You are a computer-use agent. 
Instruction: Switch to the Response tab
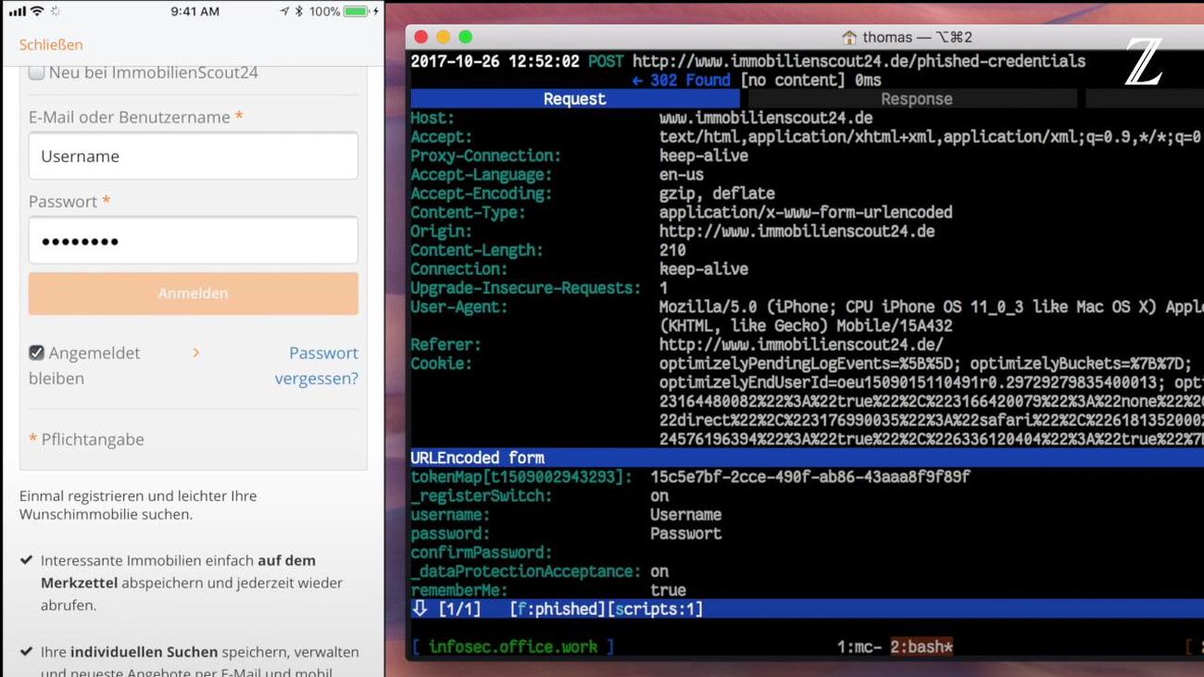[916, 99]
